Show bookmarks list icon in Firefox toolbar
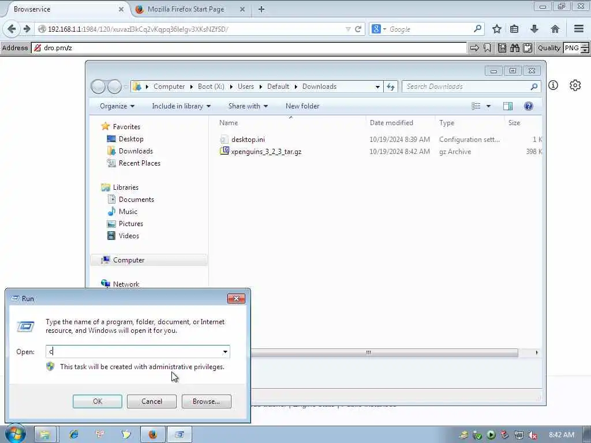Viewport: 591px width, 443px height. pos(514,29)
